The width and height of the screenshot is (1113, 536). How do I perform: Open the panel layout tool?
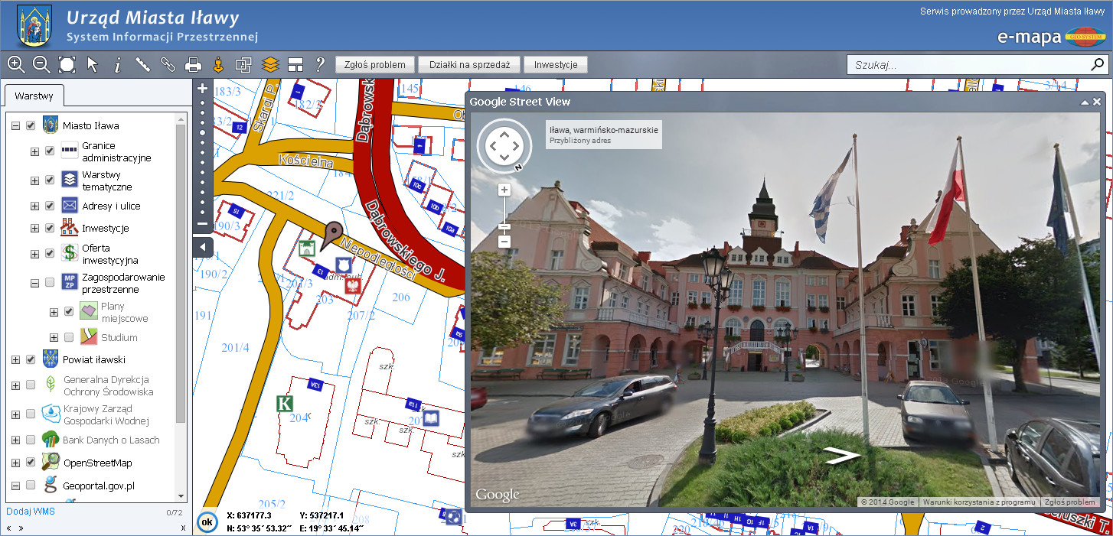(x=295, y=65)
